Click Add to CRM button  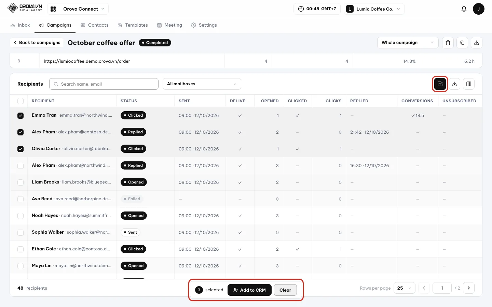point(249,290)
